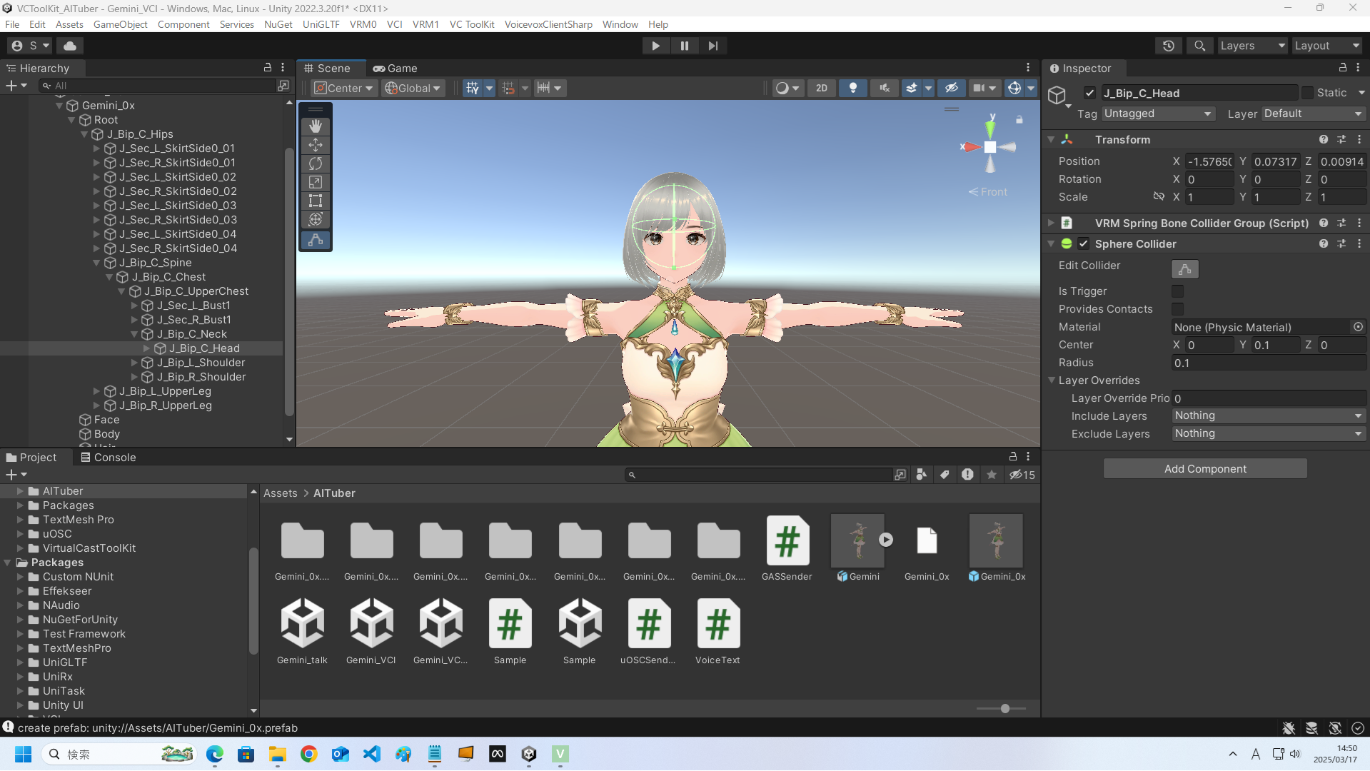This screenshot has height=771, width=1370.
Task: Open Sphere Collider more options menu
Action: pyautogui.click(x=1359, y=244)
